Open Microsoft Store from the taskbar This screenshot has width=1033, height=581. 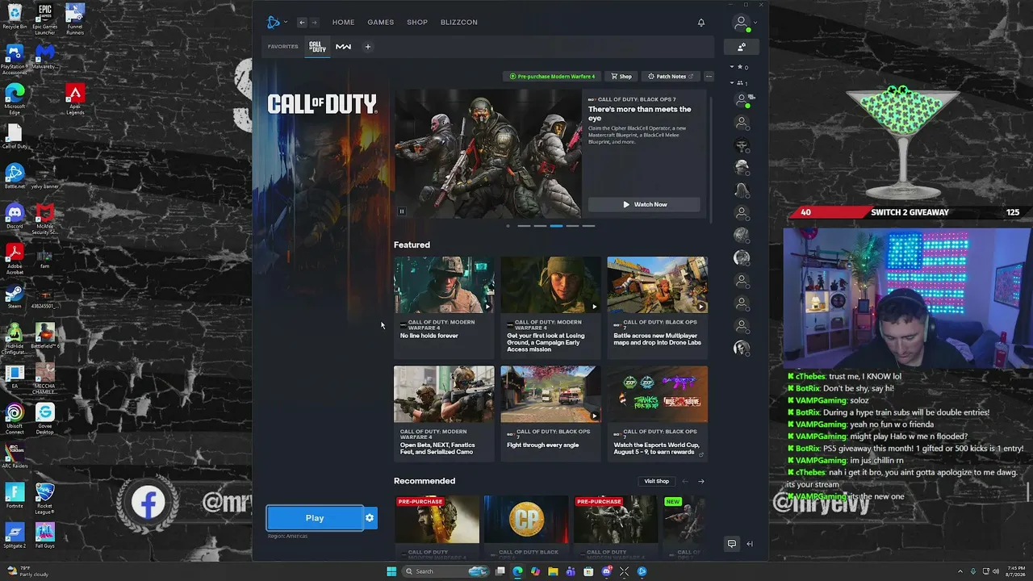[588, 571]
